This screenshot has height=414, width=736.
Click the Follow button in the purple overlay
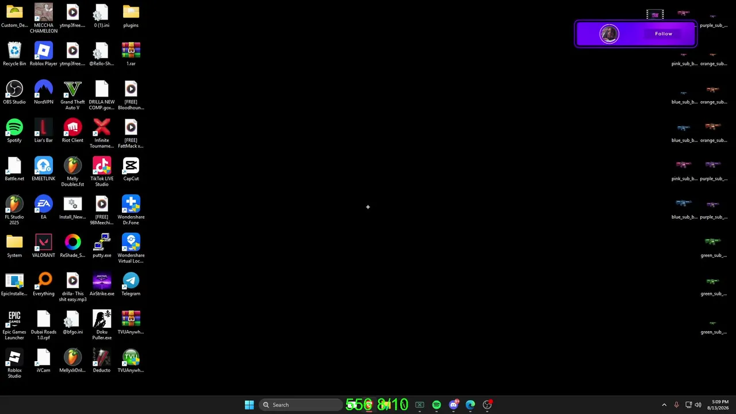pos(663,34)
